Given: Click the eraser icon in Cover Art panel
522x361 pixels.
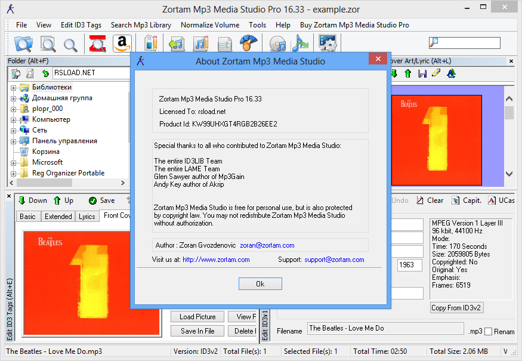Looking at the screenshot, I should coord(436,73).
